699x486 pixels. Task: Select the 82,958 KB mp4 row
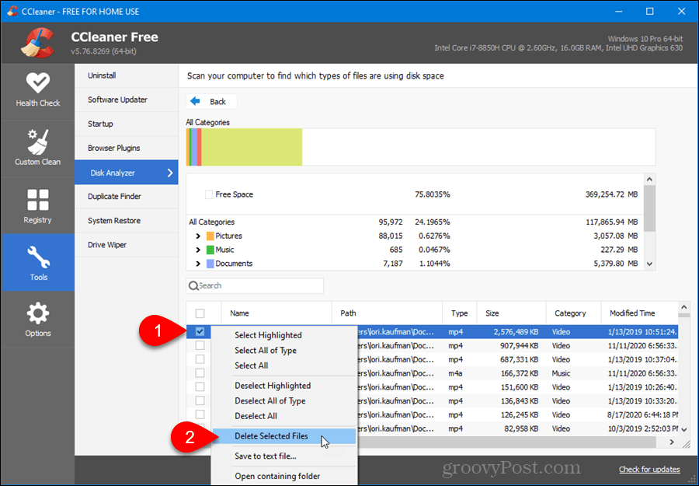click(517, 428)
